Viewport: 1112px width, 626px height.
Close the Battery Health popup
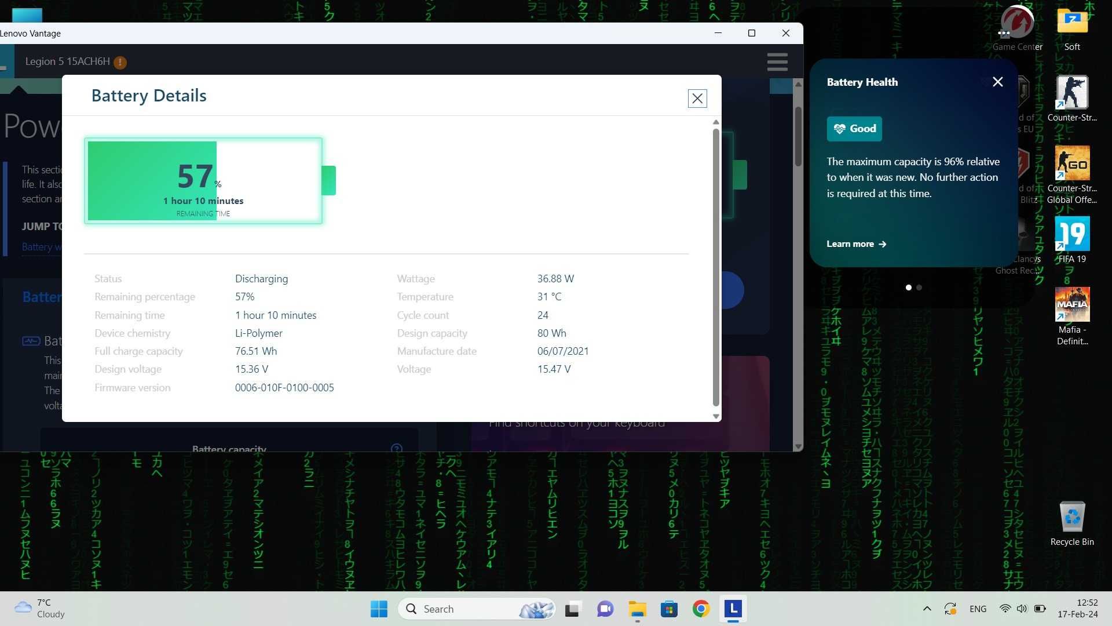coord(998,82)
